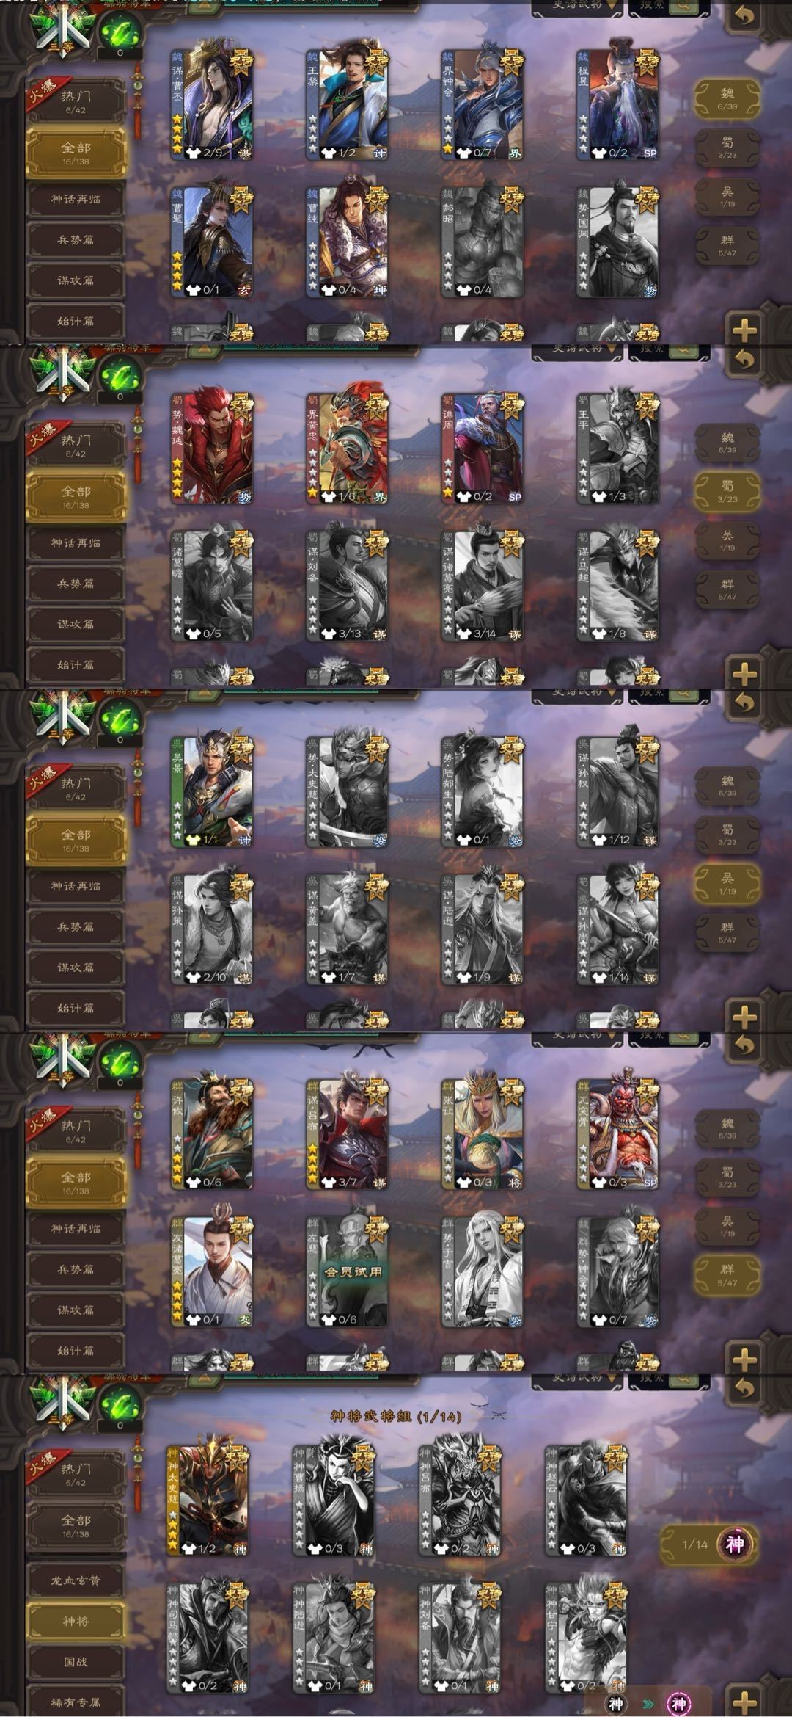Open the 国战 category
Image resolution: width=792 pixels, height=1717 pixels.
pos(76,1661)
